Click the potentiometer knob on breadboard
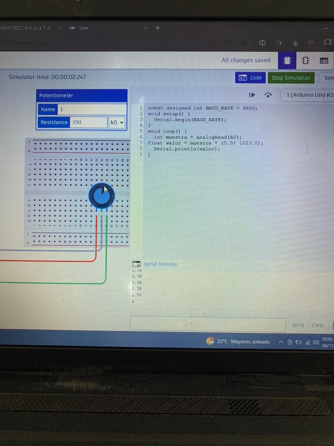Screen dimensions: 334x446 click(102, 196)
